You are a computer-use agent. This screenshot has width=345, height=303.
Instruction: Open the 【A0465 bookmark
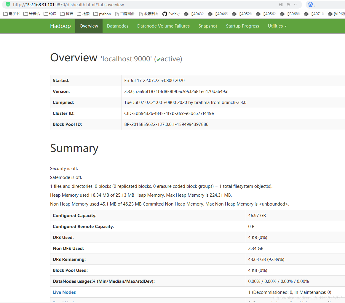tap(218, 14)
